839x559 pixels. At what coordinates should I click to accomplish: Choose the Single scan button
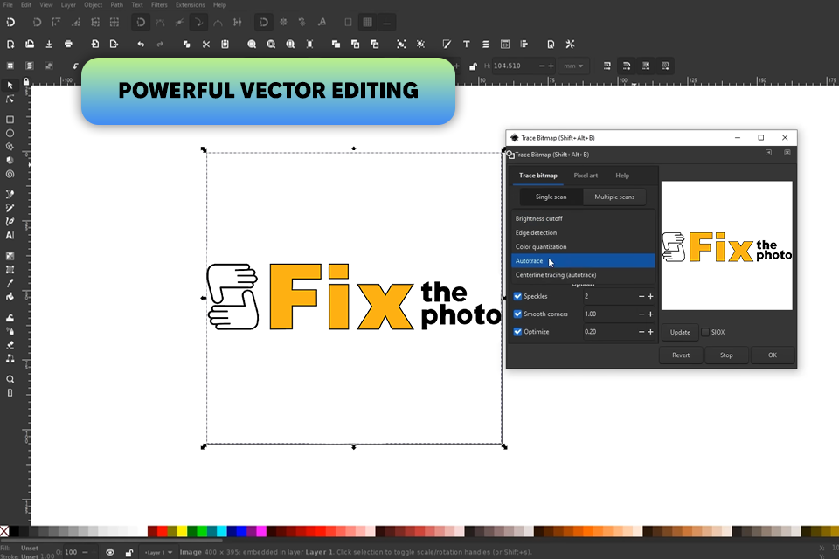tap(551, 197)
